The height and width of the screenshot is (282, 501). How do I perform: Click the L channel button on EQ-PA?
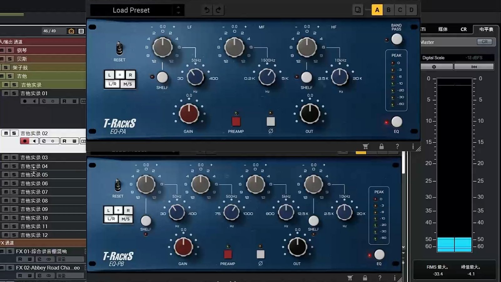point(109,75)
